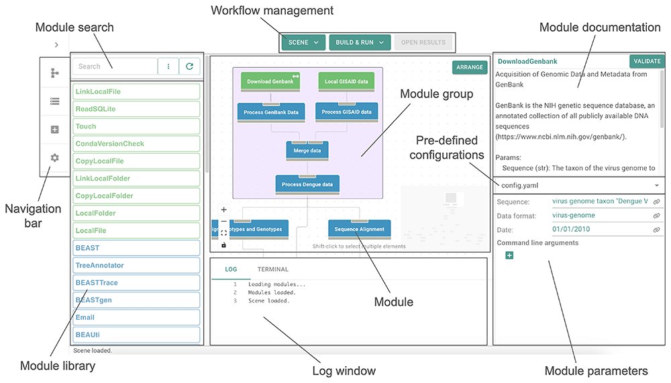Open module search options (three dots)
Viewport: 671px width, 383px height.
click(x=168, y=67)
